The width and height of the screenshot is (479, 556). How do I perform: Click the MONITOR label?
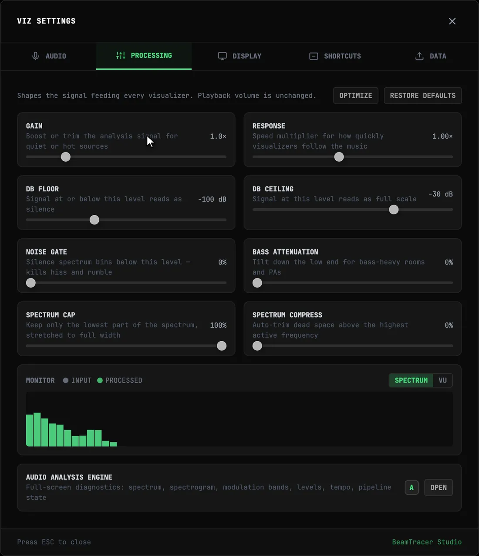(x=40, y=380)
